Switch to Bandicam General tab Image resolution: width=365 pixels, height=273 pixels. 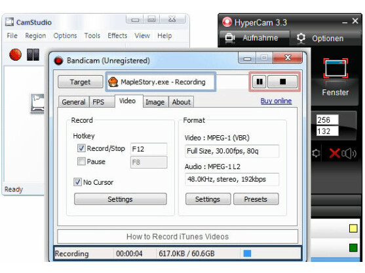[73, 102]
